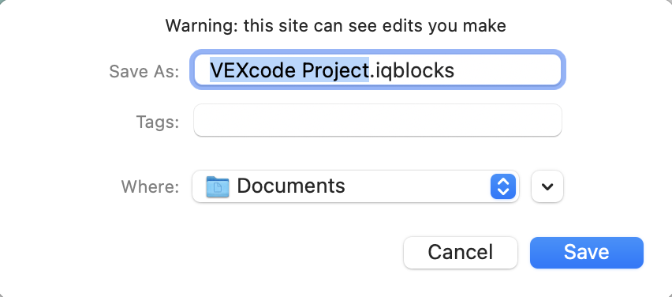Image resolution: width=672 pixels, height=297 pixels.
Task: Click the "Tags:" label
Action: tap(157, 122)
